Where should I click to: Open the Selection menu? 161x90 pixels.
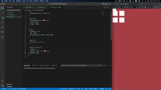click(18, 1)
